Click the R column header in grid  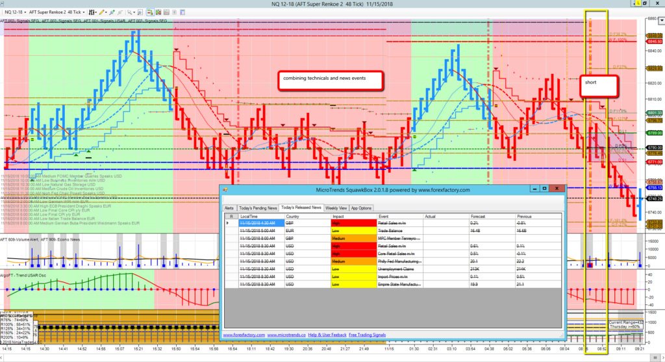(231, 216)
